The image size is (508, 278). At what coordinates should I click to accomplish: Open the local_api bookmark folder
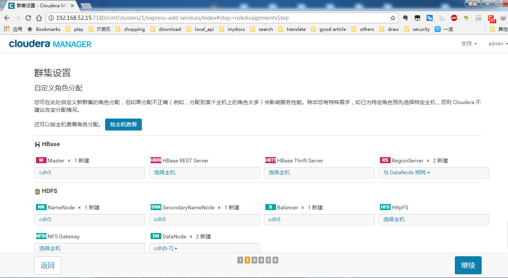[200, 29]
